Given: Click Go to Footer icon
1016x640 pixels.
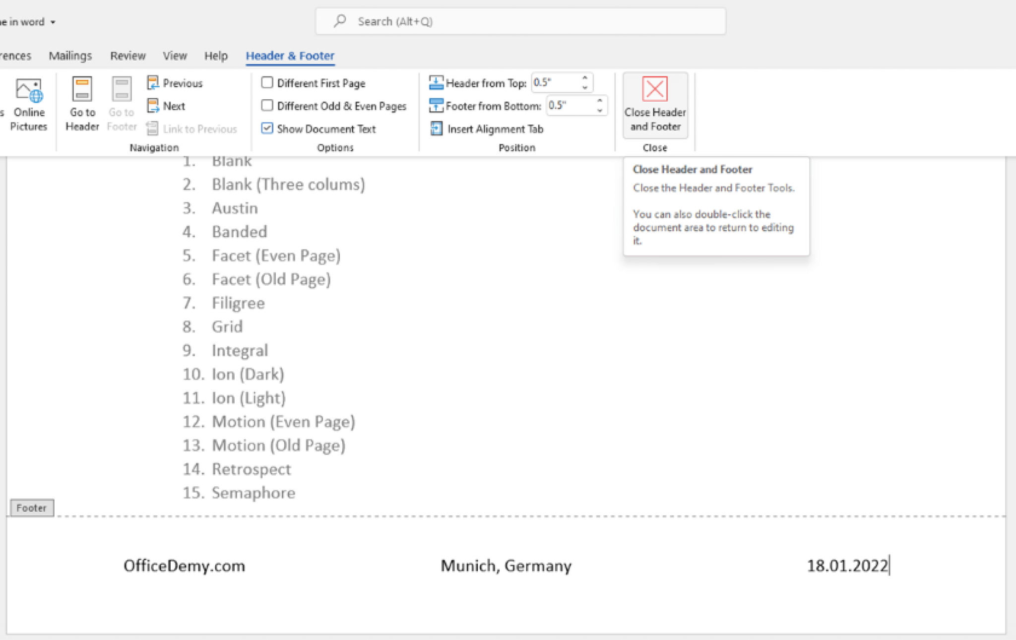Looking at the screenshot, I should tap(122, 90).
